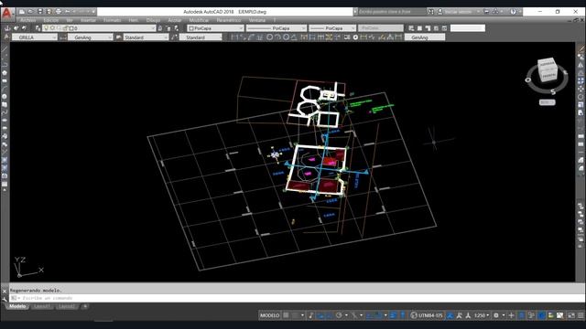
Task: Click the linear dimension tool icon
Action: pyautogui.click(x=234, y=37)
